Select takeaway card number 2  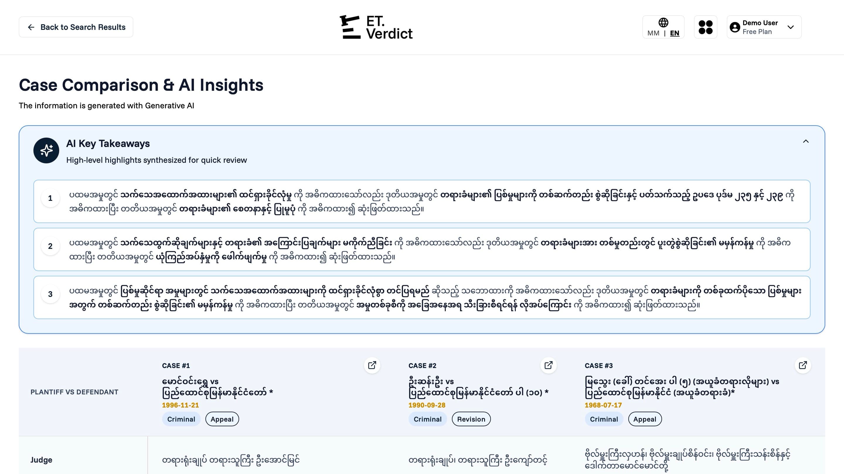(422, 249)
